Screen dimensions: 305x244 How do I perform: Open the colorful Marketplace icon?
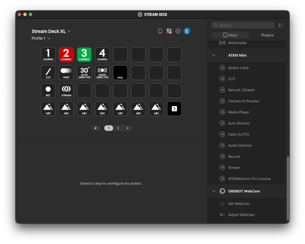click(x=169, y=31)
